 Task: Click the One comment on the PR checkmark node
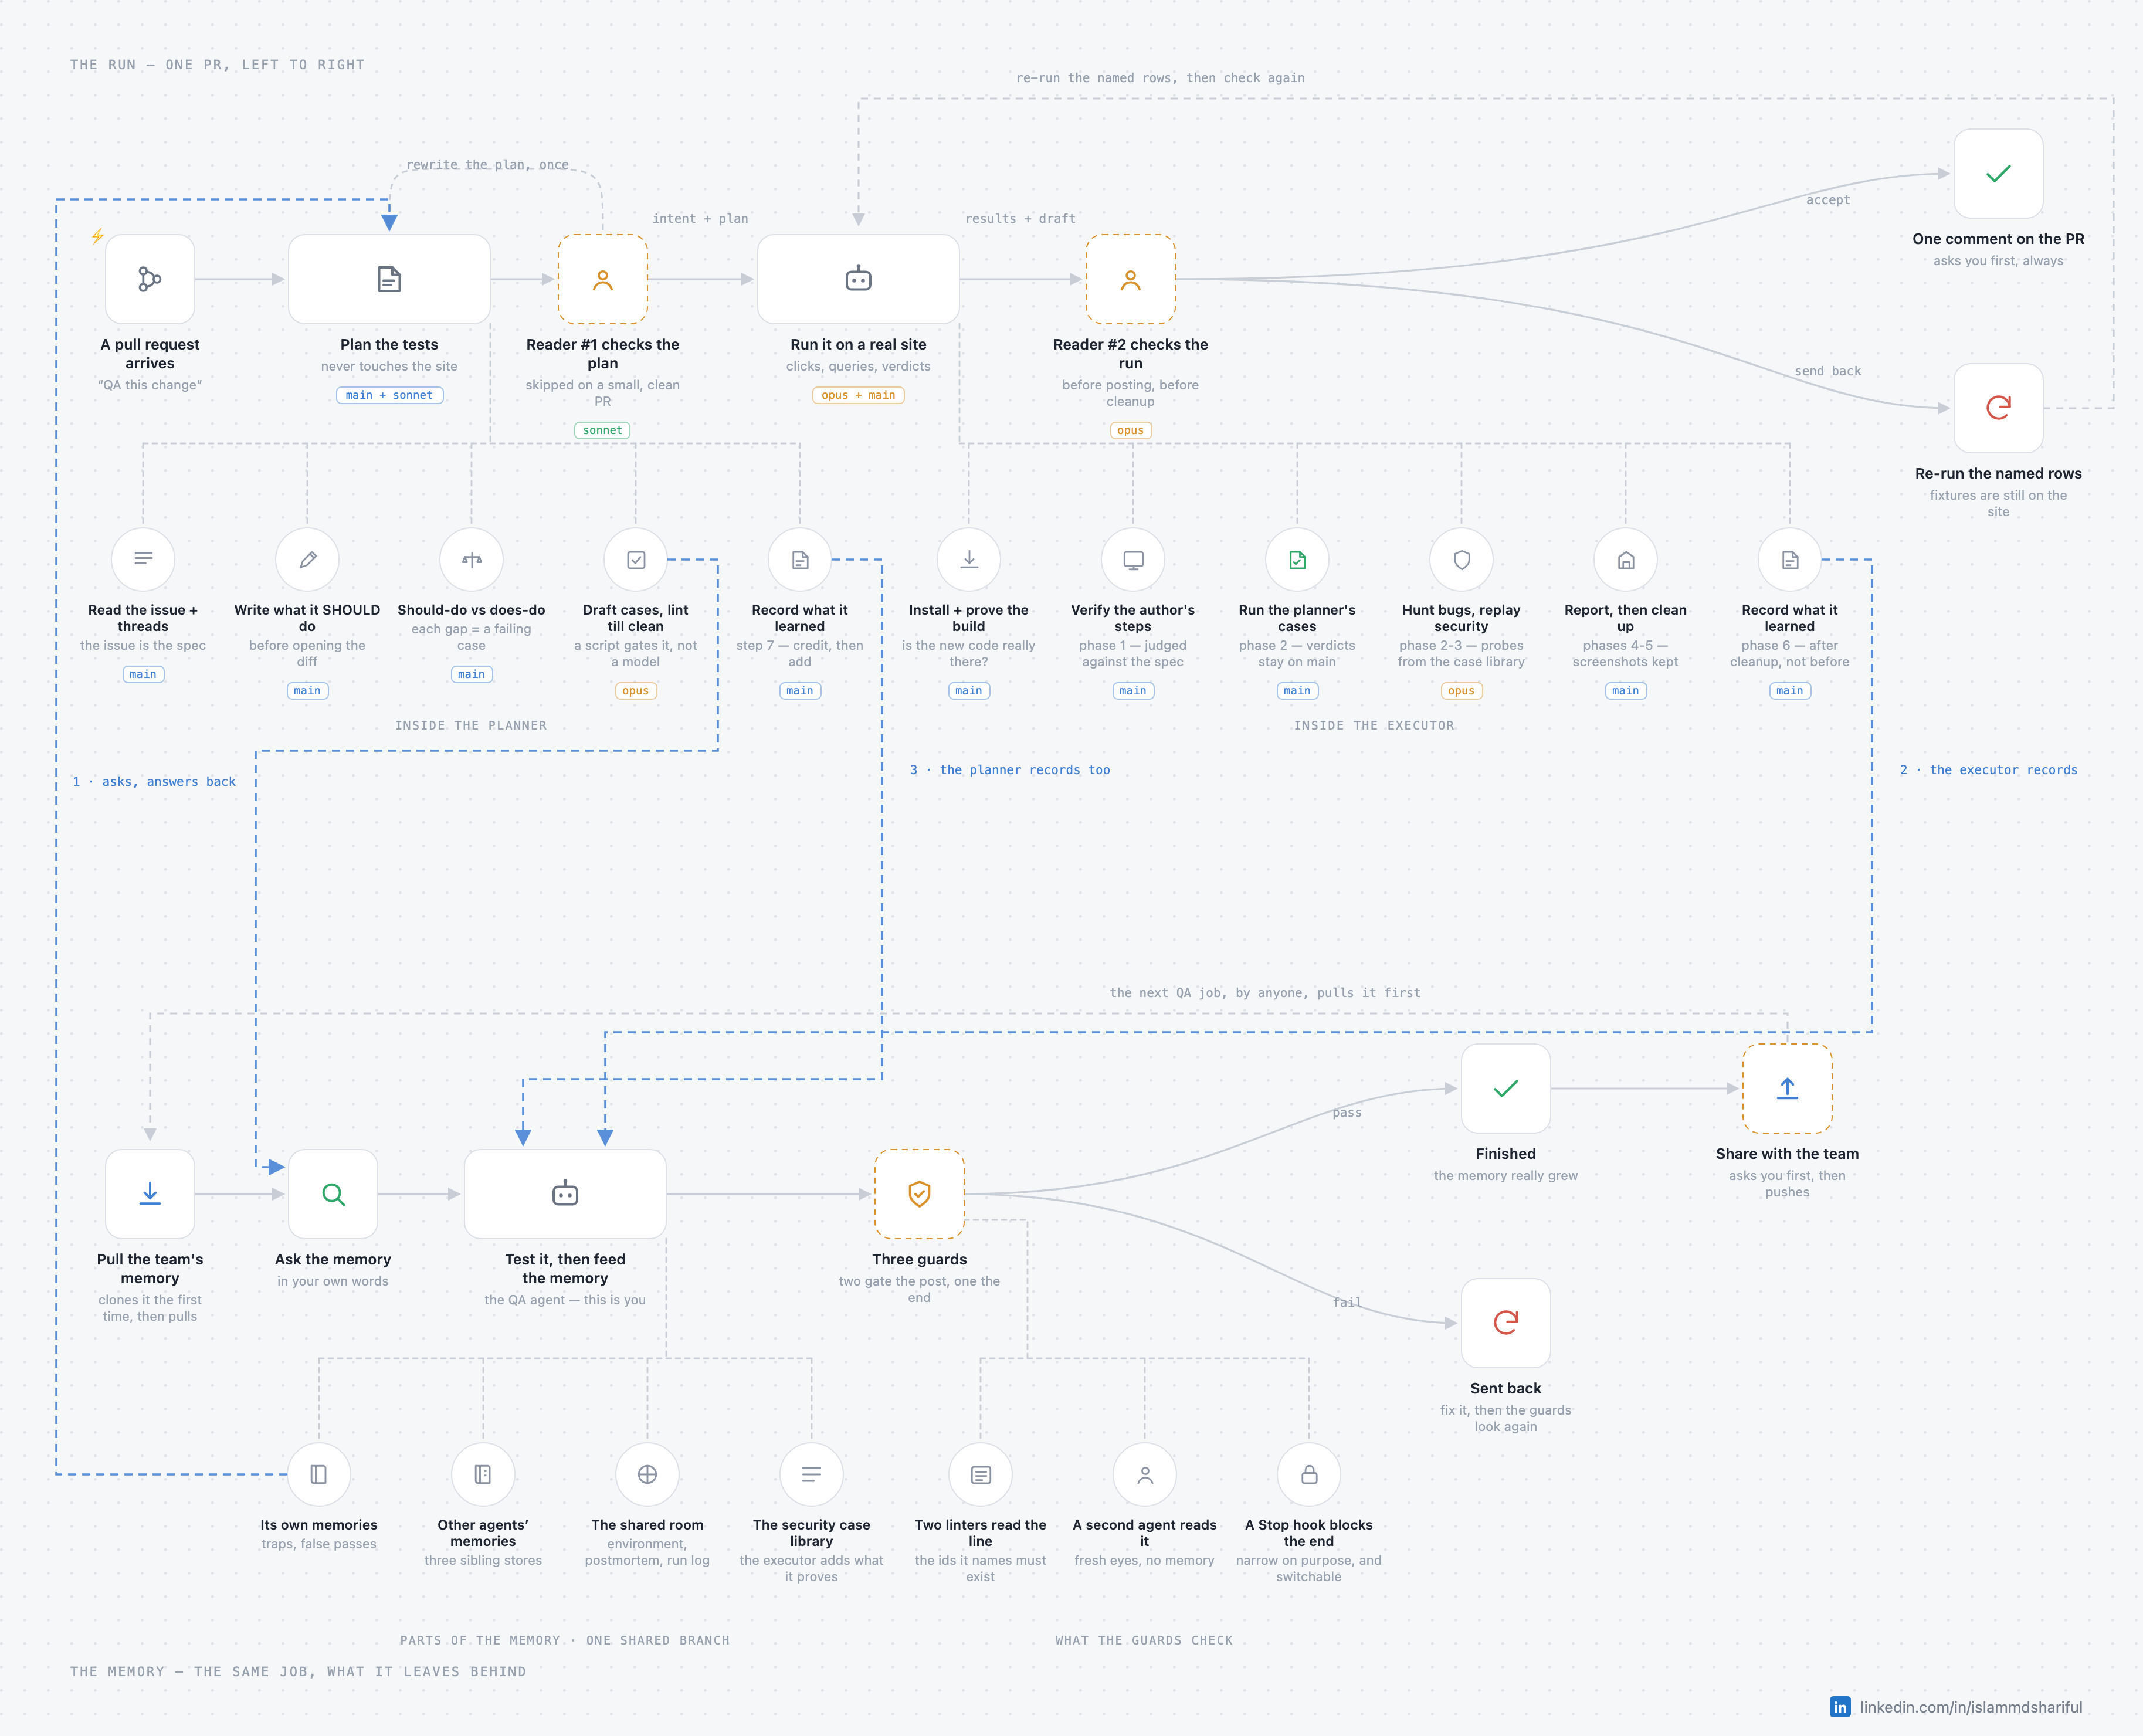pyautogui.click(x=1998, y=174)
